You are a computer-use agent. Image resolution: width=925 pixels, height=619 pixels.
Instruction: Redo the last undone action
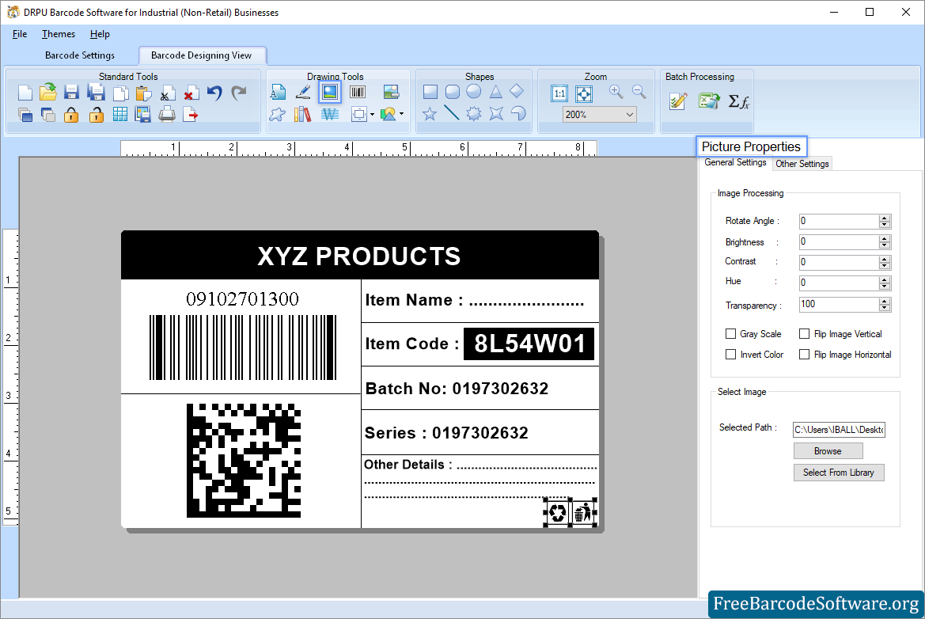click(x=238, y=93)
